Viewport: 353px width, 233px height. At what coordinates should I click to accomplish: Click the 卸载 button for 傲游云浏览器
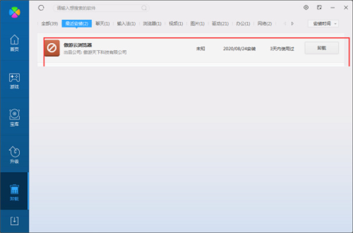tap(321, 48)
